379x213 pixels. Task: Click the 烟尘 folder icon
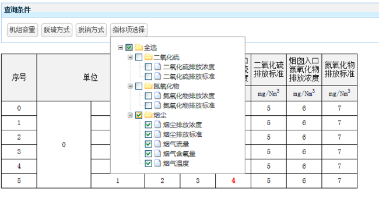pos(149,115)
